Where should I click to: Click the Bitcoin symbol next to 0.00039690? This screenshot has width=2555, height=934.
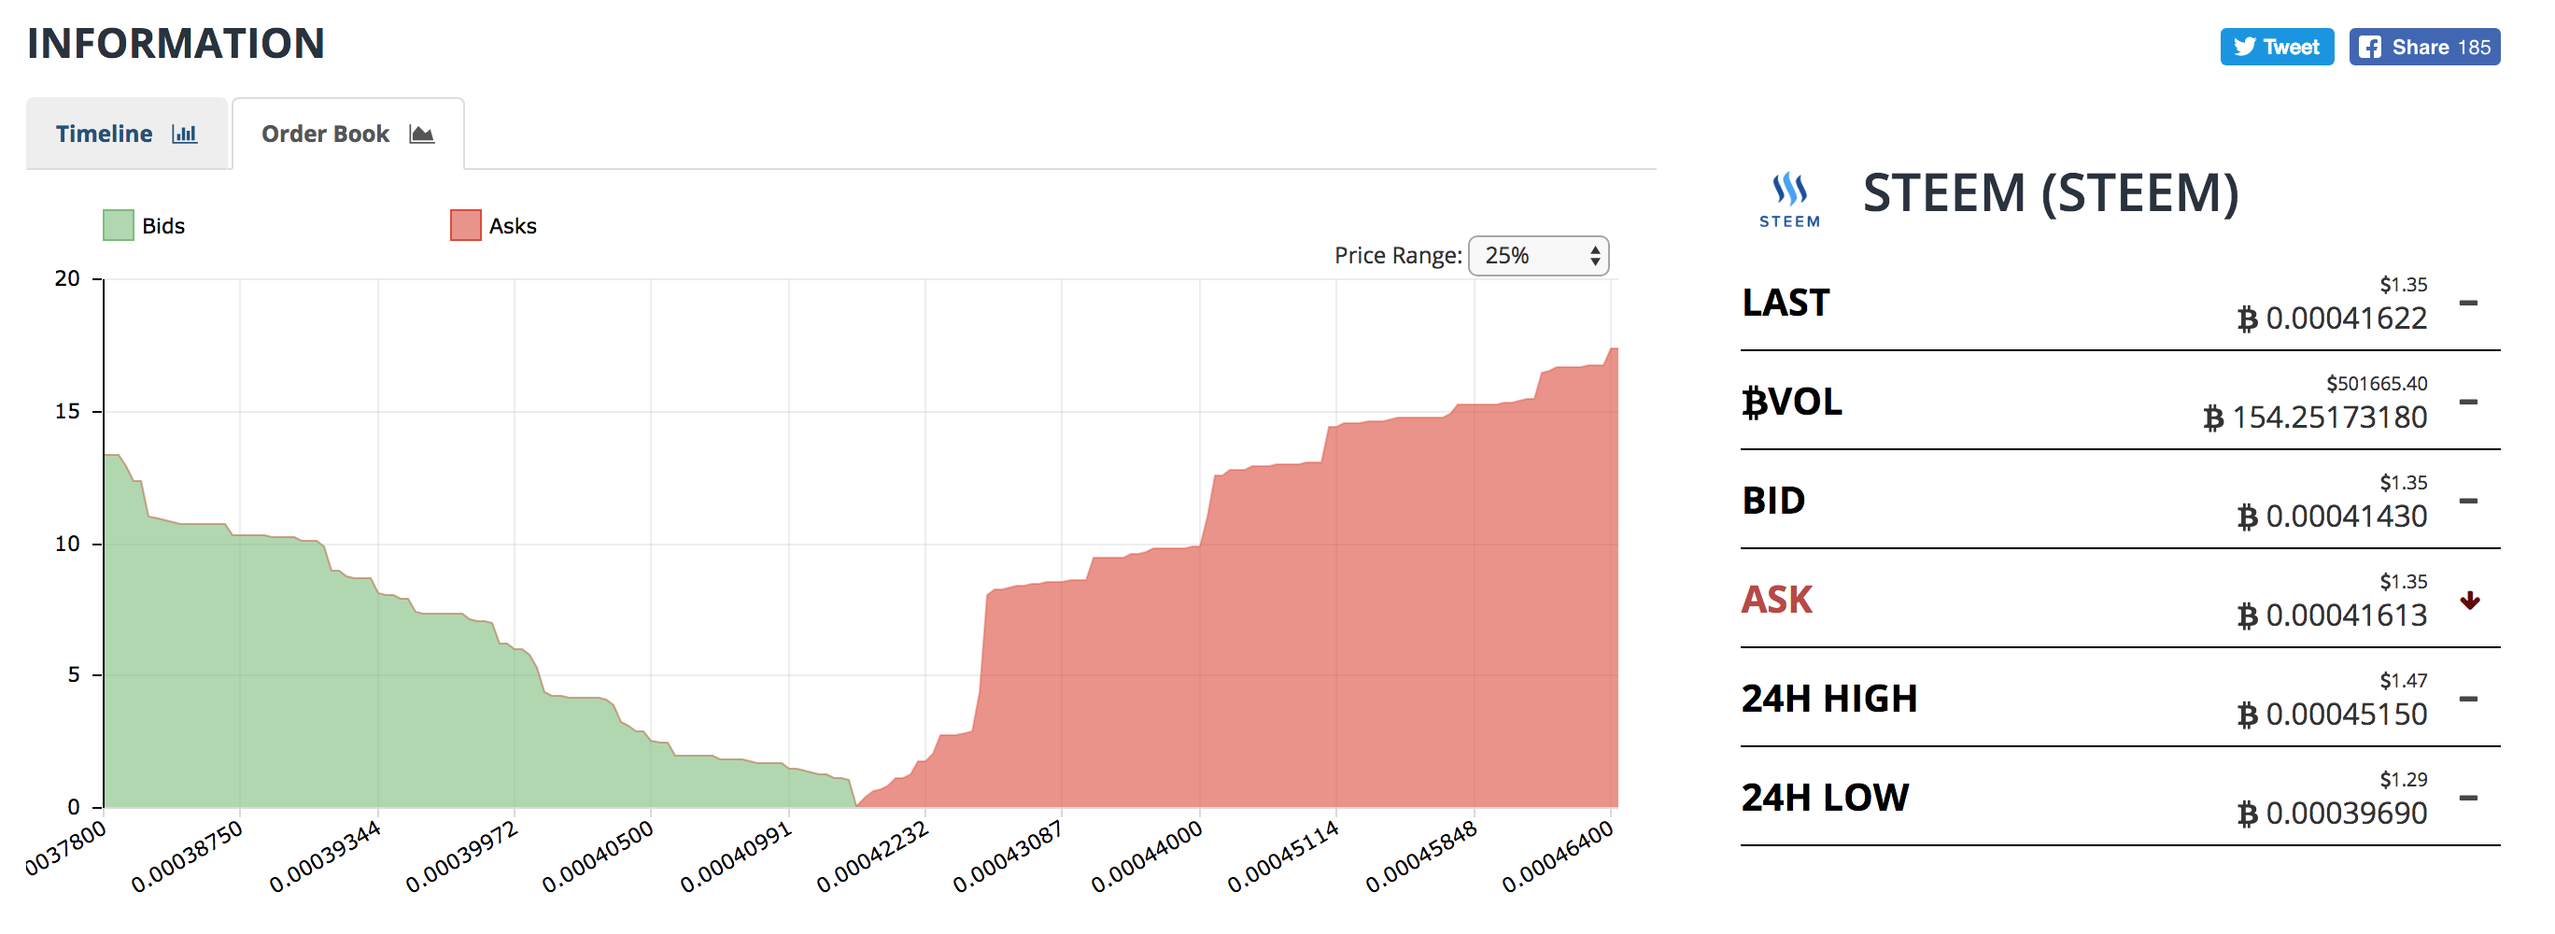click(x=2248, y=814)
